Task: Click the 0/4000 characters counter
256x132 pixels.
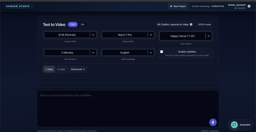Action: coord(210,131)
